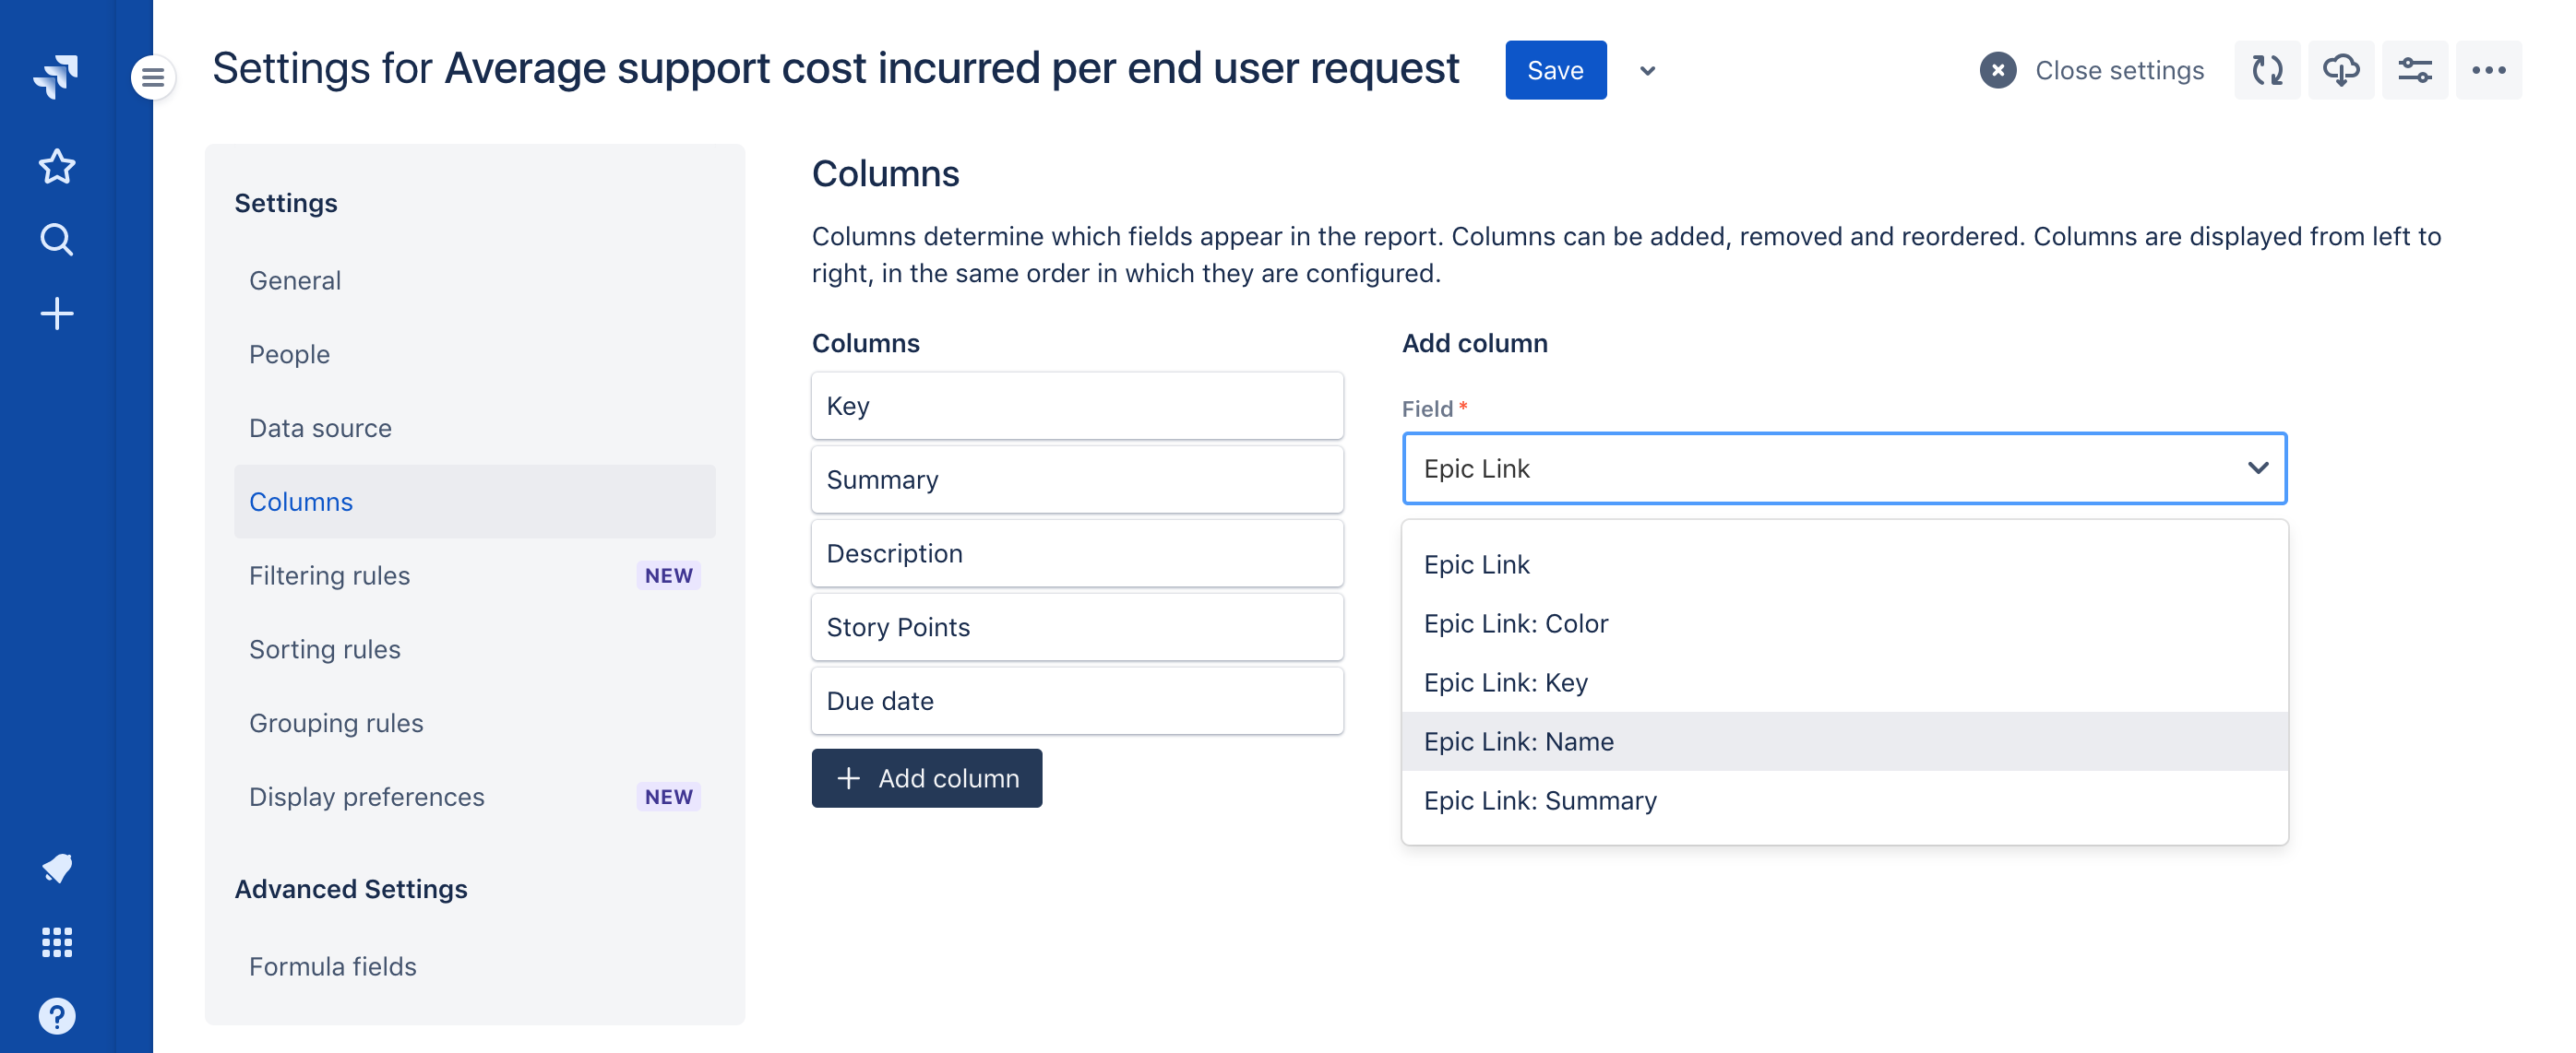
Task: Click the report title Average support cost
Action: [952, 69]
